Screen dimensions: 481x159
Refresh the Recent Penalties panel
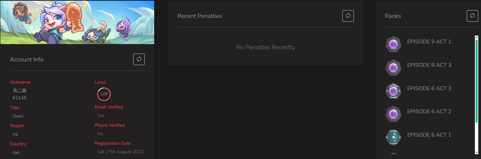348,16
